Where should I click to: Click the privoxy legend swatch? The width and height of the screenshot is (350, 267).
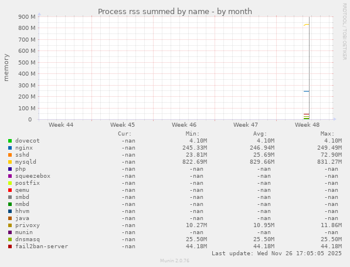coord(10,225)
